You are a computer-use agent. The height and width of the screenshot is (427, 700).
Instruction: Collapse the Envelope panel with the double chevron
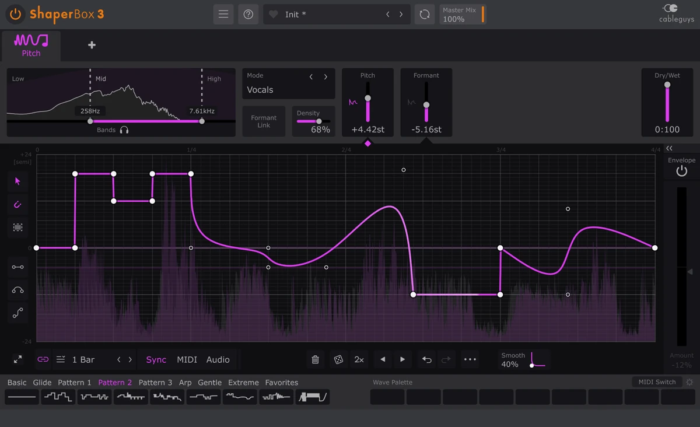pyautogui.click(x=669, y=148)
